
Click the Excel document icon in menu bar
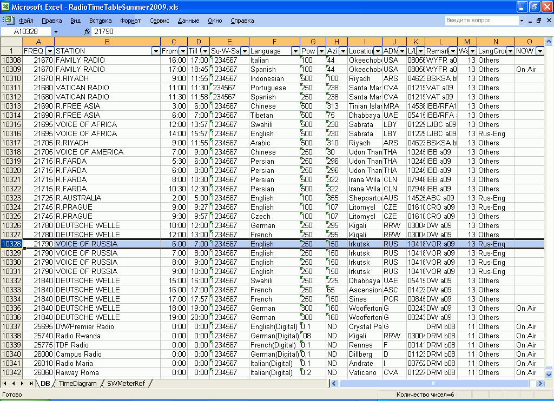point(8,21)
